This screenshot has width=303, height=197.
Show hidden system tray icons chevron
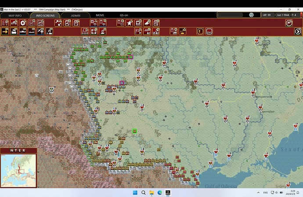258,193
